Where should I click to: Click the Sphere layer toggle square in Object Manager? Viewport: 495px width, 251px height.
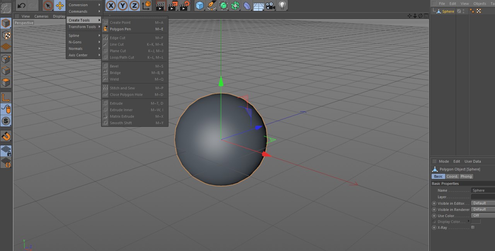coord(459,11)
